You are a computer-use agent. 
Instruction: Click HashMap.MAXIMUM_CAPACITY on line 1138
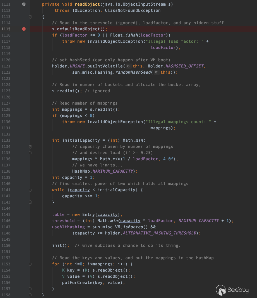[x=103, y=171]
